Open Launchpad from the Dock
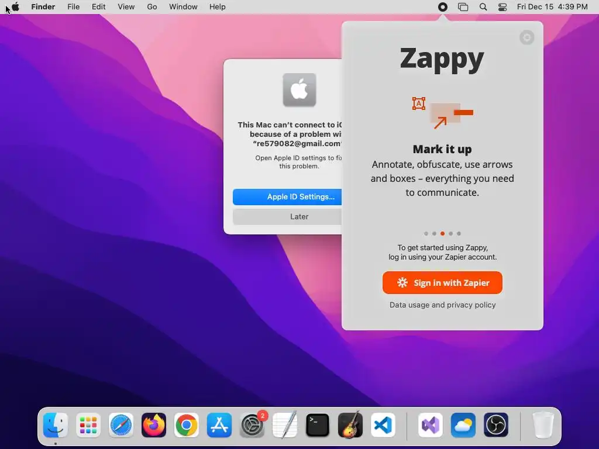Image resolution: width=599 pixels, height=449 pixels. point(88,425)
